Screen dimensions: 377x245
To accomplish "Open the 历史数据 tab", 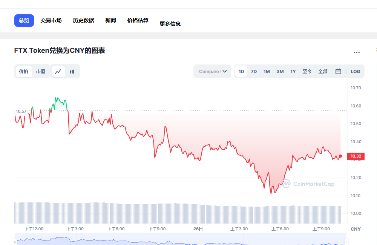I will [x=83, y=20].
